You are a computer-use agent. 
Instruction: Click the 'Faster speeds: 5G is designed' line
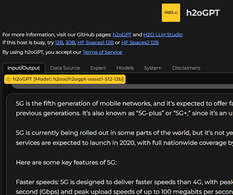click(x=124, y=182)
